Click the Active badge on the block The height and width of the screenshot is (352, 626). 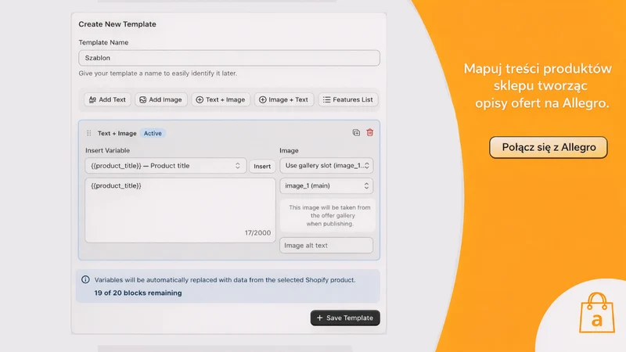(153, 133)
